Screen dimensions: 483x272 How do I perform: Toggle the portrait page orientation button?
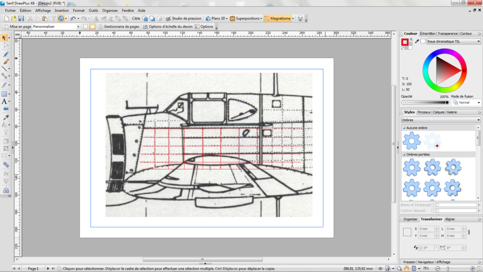coord(85,26)
